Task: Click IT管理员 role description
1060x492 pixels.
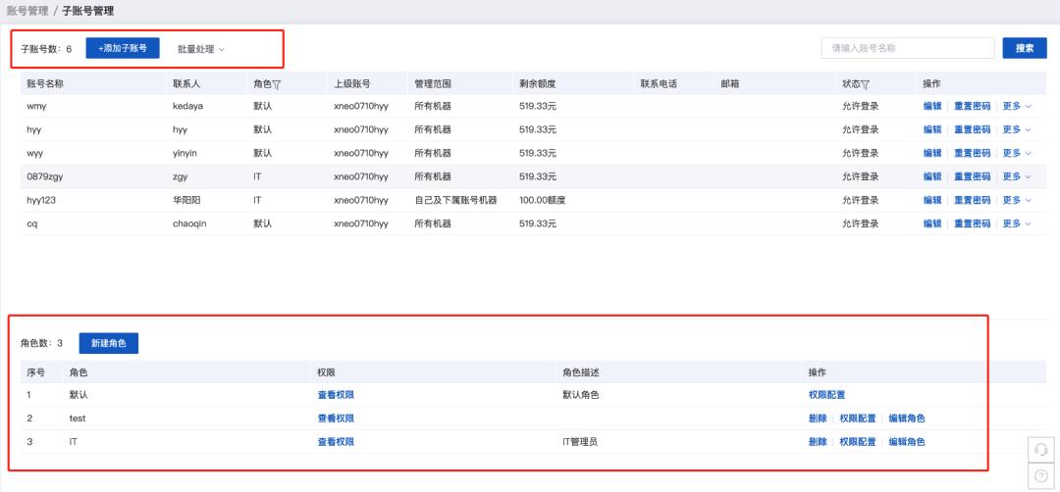Action: click(x=580, y=442)
